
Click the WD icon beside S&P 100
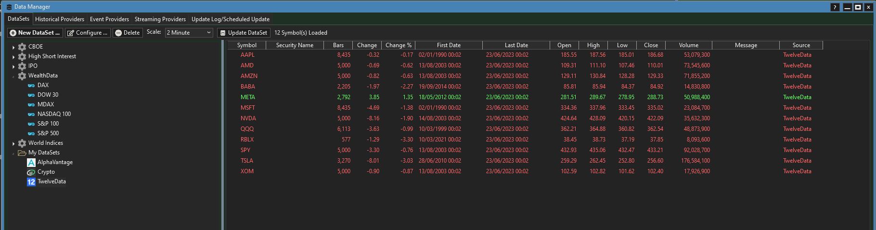(31, 124)
